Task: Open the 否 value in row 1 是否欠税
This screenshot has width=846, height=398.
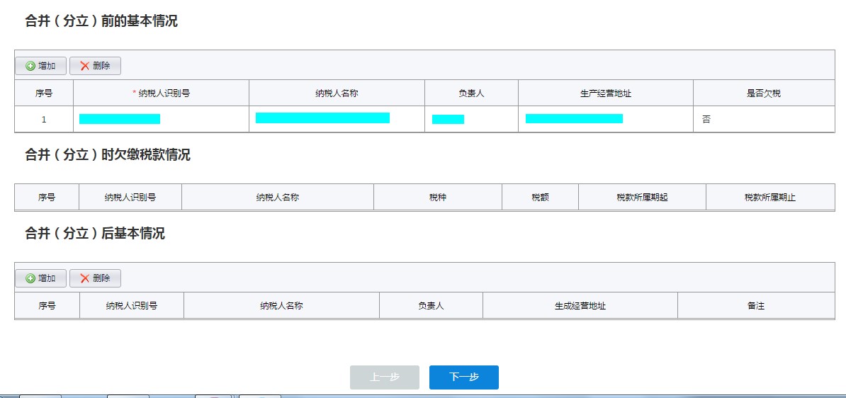Action: point(706,120)
